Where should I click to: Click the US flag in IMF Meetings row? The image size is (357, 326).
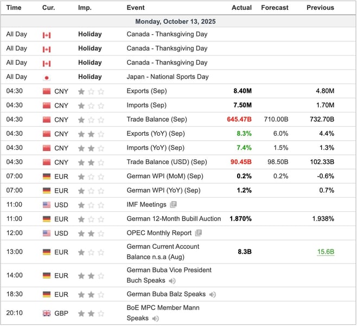[47, 205]
